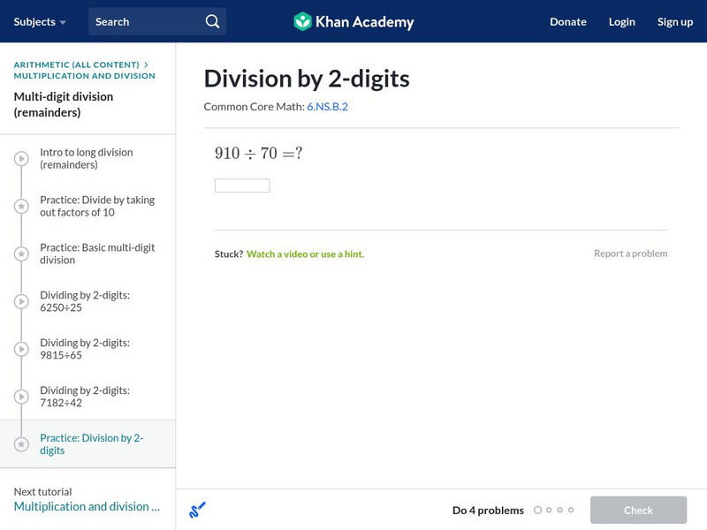Click the Multi-digit division (remainders) heading
This screenshot has height=530, width=707.
coord(64,104)
